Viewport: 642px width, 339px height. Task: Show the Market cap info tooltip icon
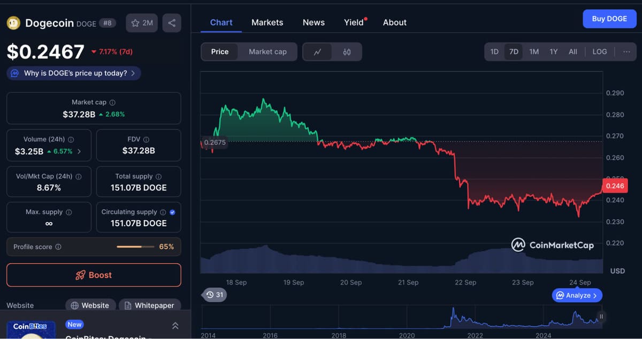112,102
